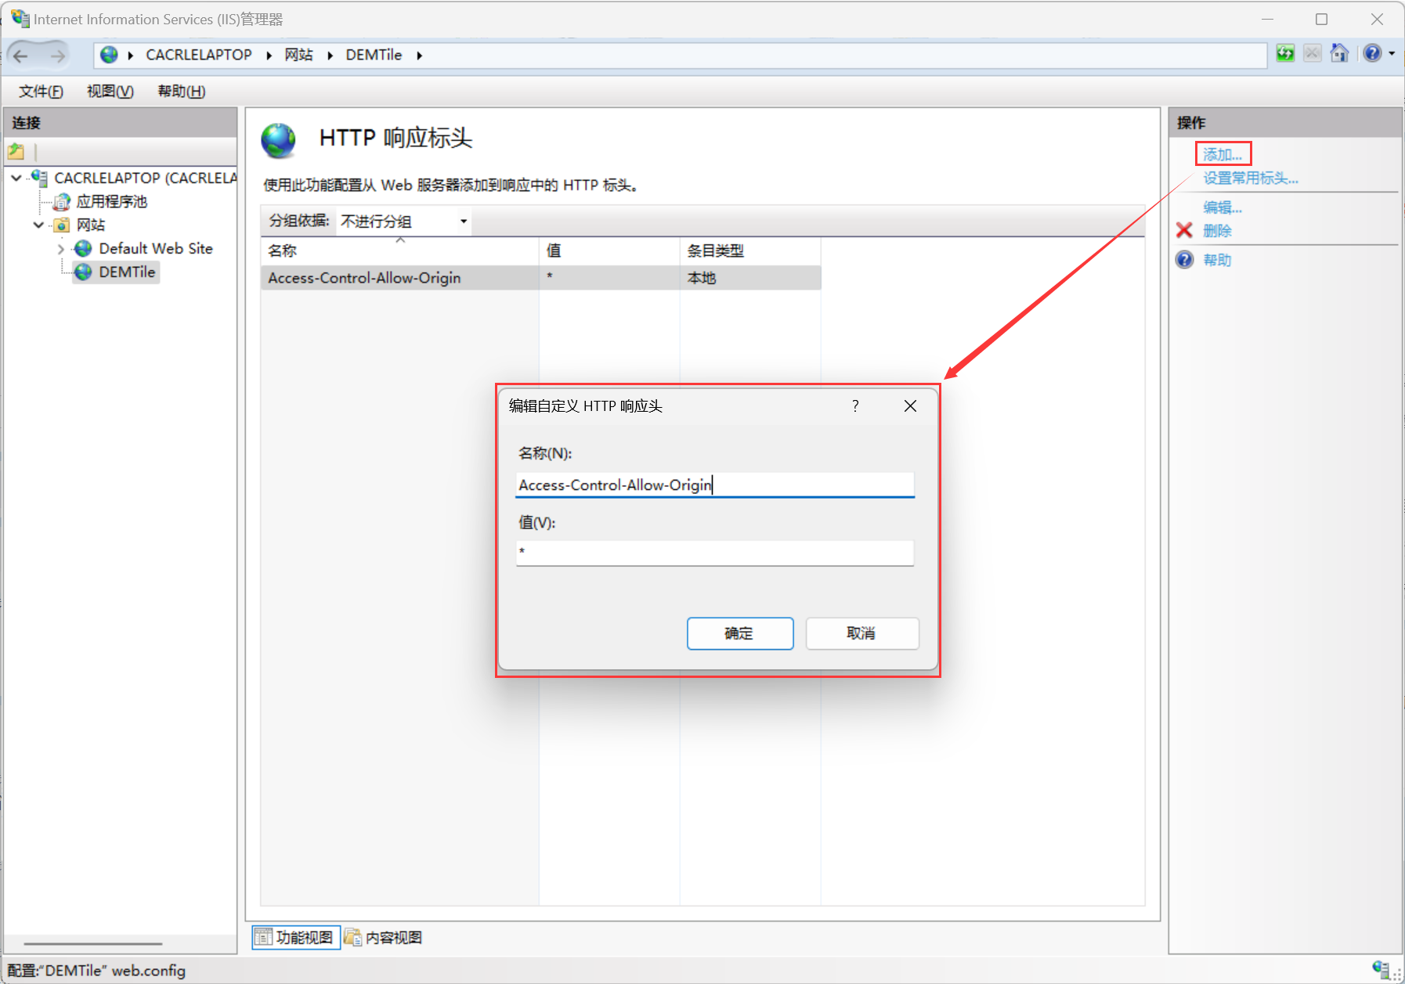Switch to 功能视图 tab
The height and width of the screenshot is (984, 1405).
[296, 937]
